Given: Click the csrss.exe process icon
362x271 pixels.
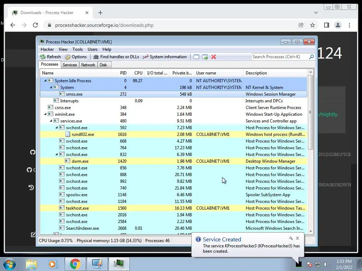Looking at the screenshot, I should 51,107.
